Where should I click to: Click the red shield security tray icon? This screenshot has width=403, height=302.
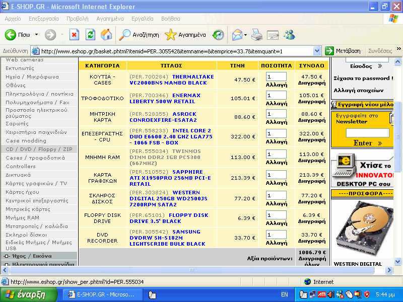pyautogui.click(x=367, y=294)
